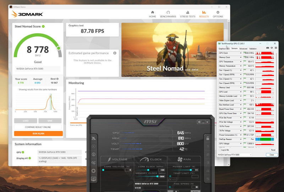
Task: Click the green check beside Display #1
Action: (30, 158)
